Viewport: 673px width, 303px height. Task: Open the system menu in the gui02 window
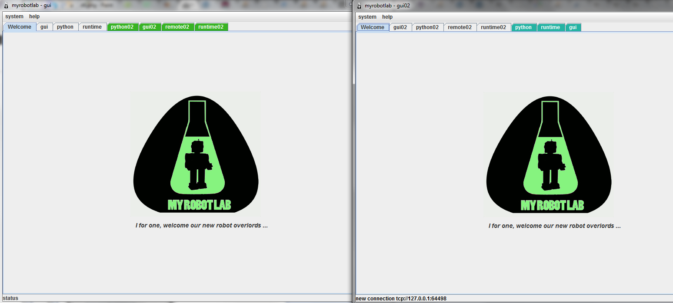coord(367,17)
